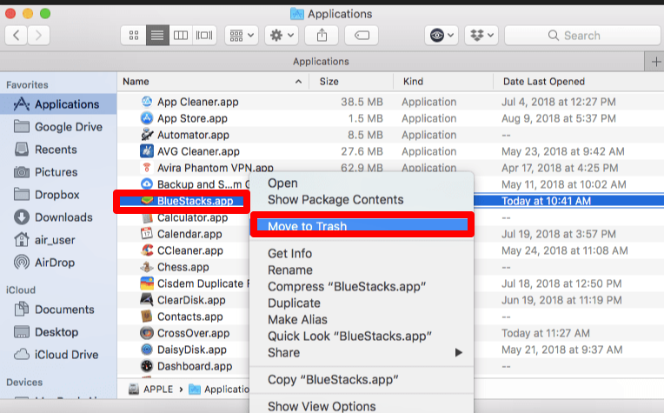Sort by the Name column header
This screenshot has width=664, height=413.
[213, 82]
